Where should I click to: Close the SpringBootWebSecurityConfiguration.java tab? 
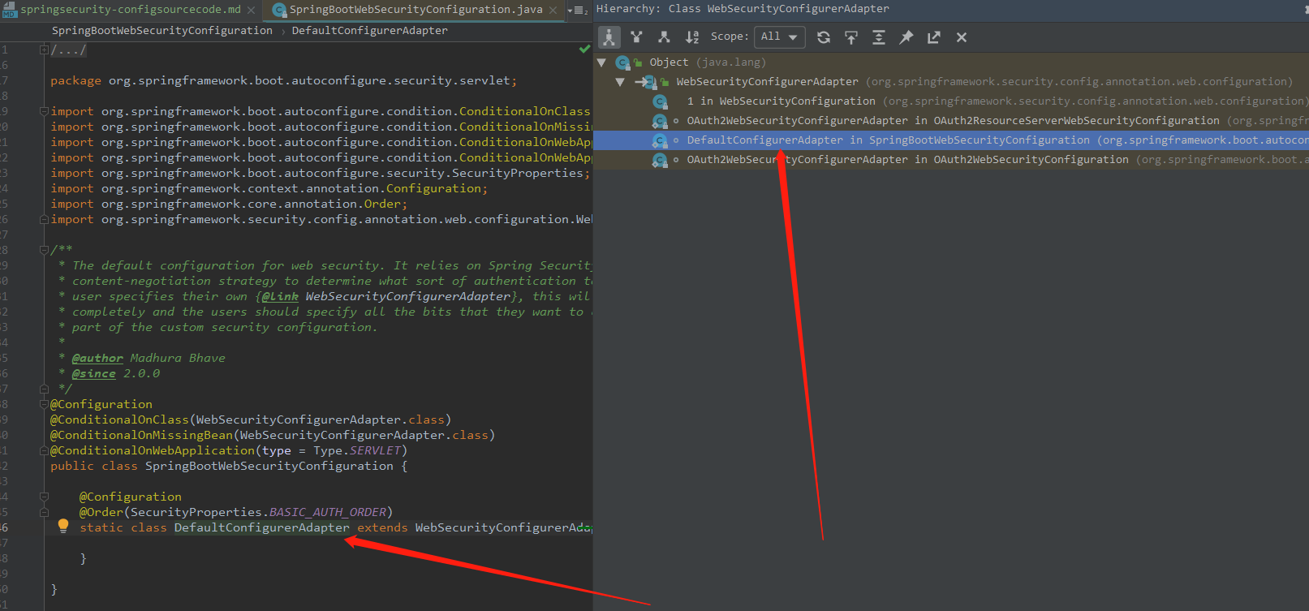pyautogui.click(x=553, y=11)
